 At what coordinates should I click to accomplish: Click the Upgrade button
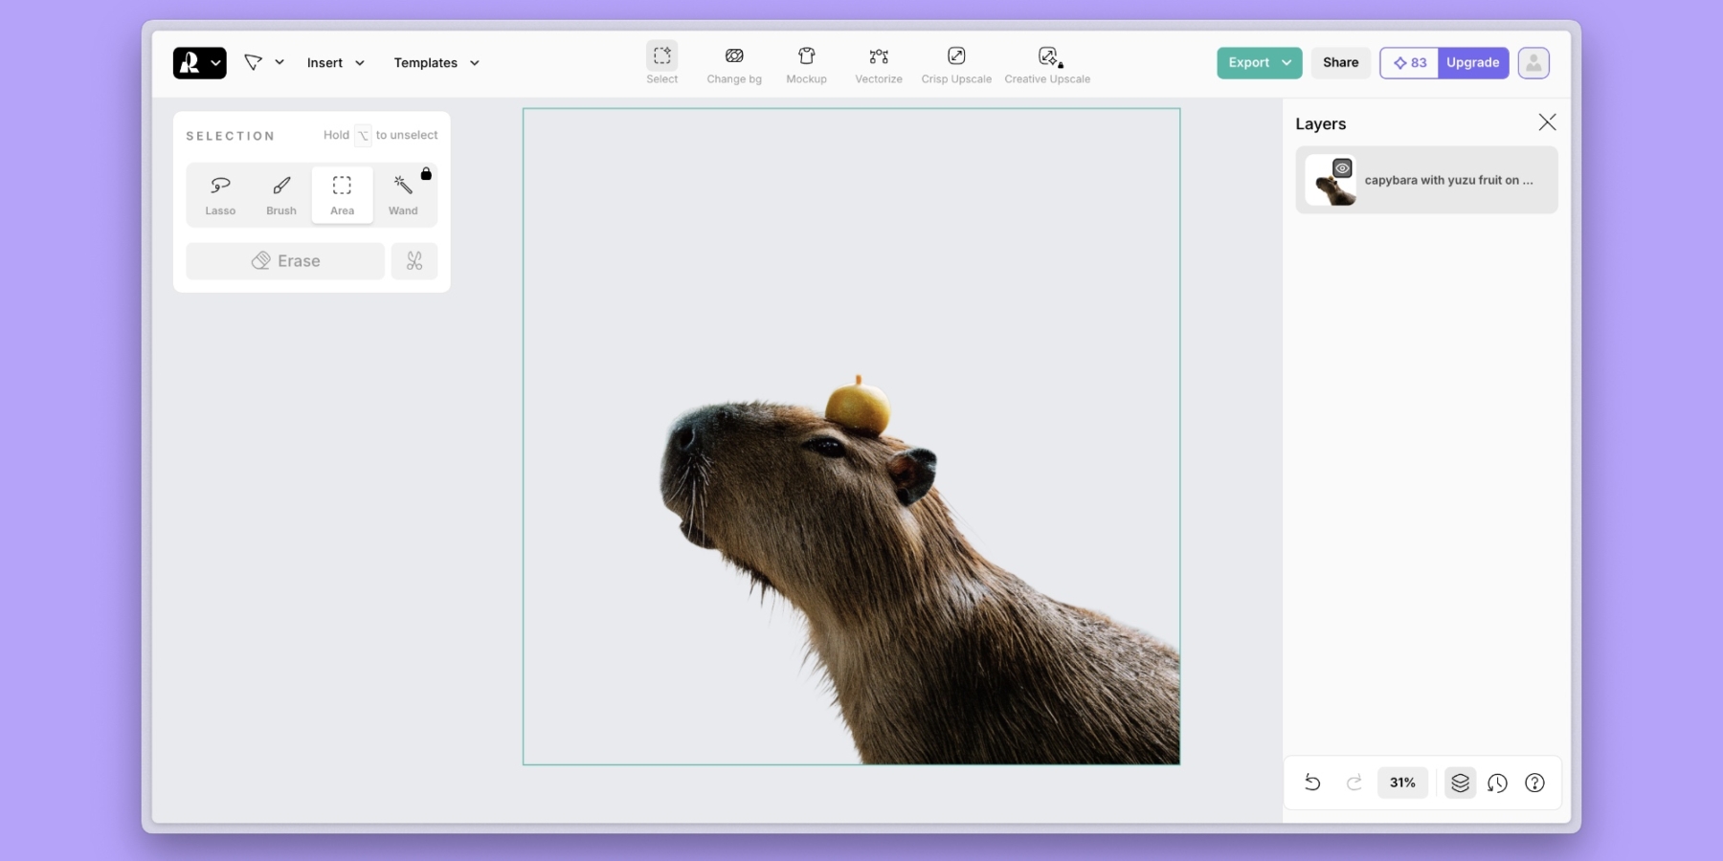[x=1472, y=63]
